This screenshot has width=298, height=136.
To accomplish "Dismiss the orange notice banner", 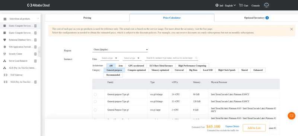I will (292, 29).
